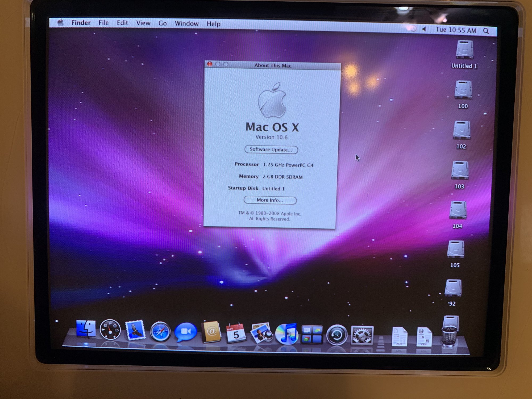Click the Processor label

pos(247,164)
